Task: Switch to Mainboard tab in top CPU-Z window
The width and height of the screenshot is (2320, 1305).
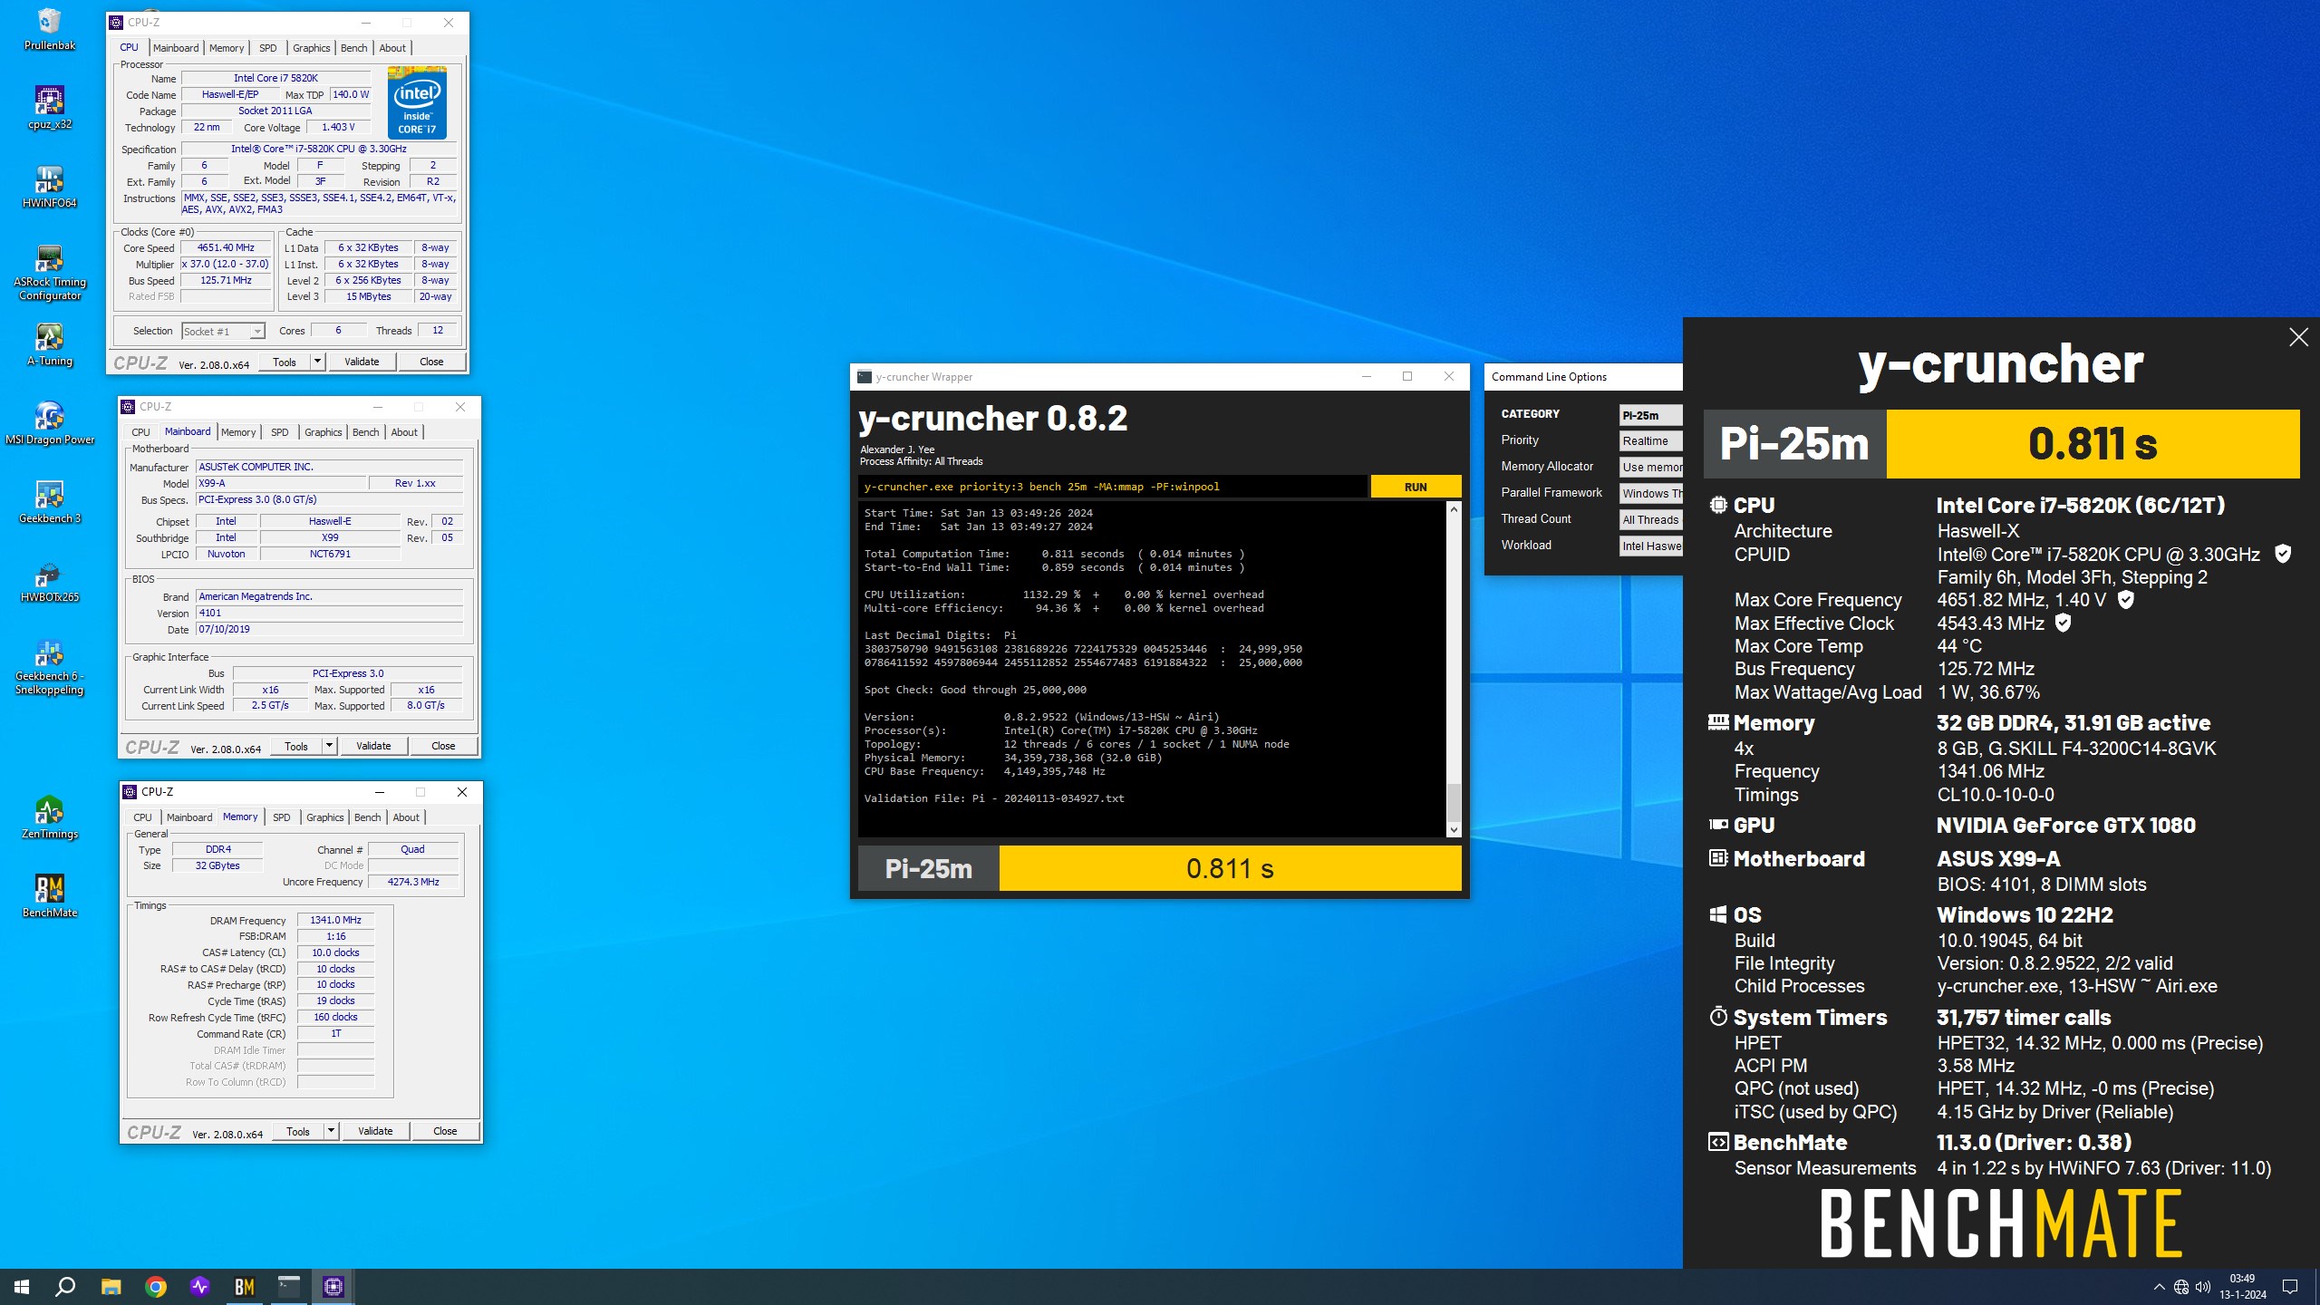Action: pos(176,48)
